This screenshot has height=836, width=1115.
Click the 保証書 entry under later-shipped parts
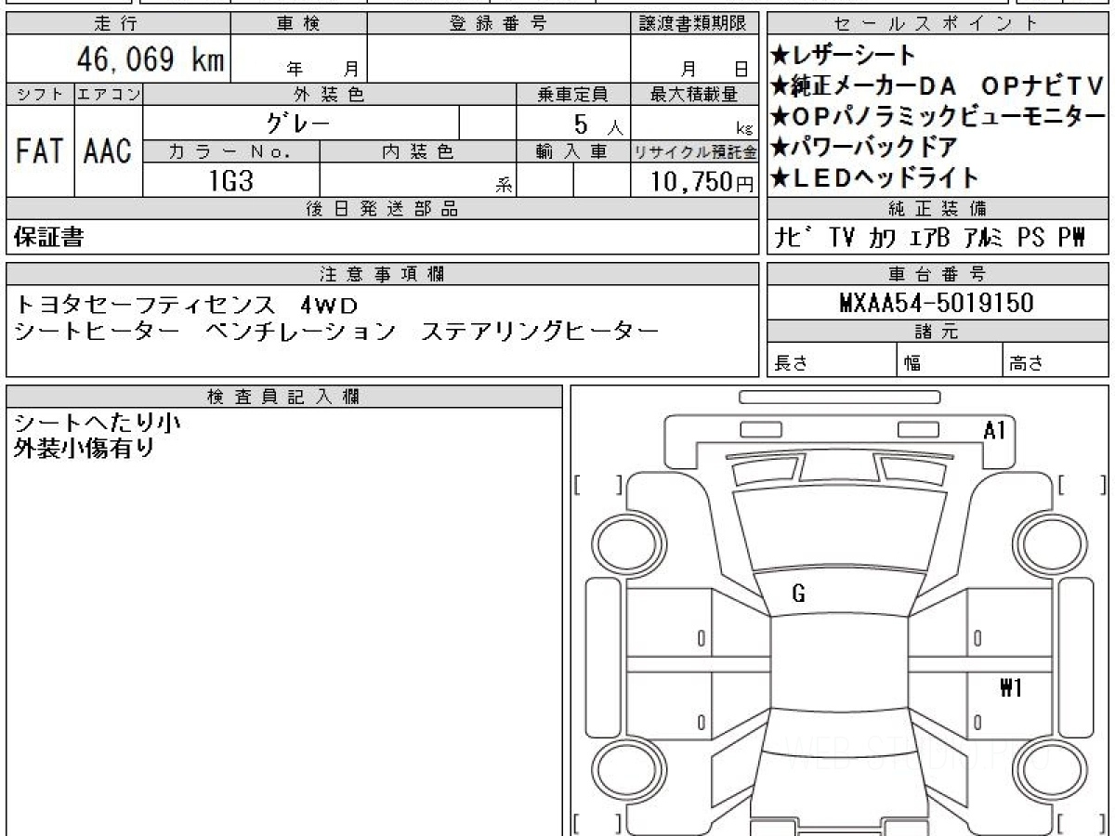(49, 238)
